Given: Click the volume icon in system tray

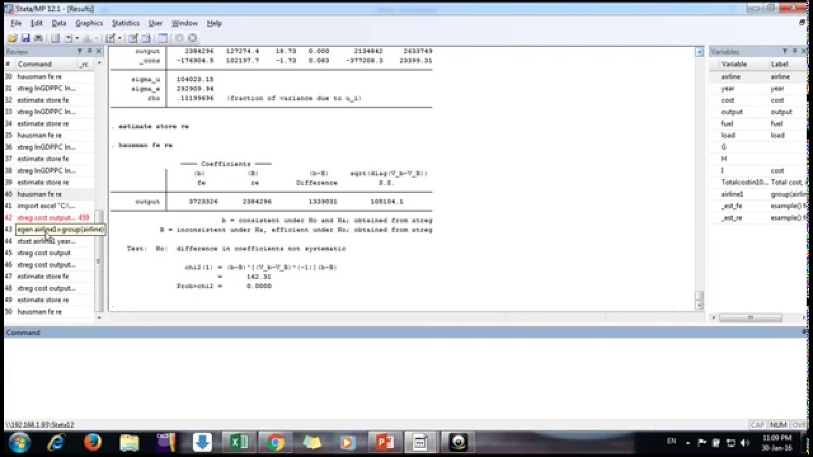Looking at the screenshot, I should tap(744, 442).
